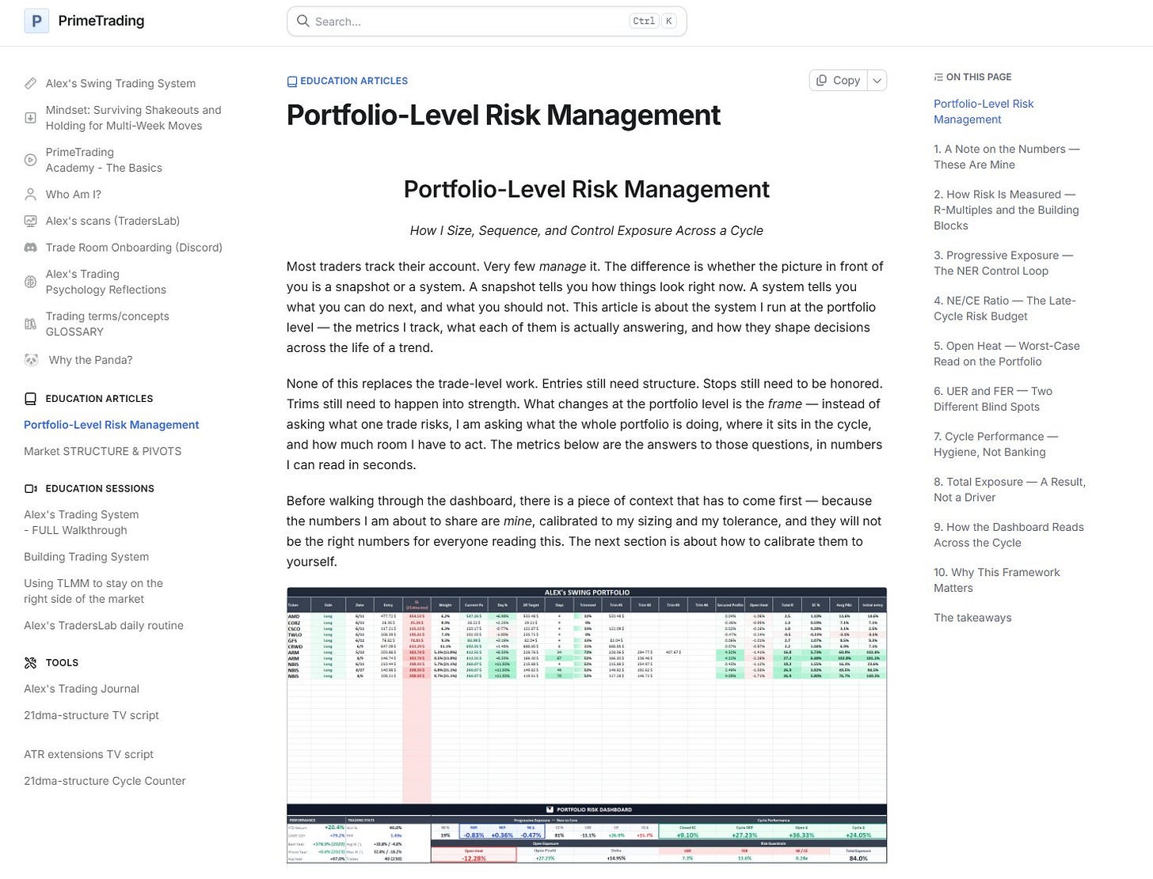This screenshot has height=879, width=1153.
Task: Open the Alex's Swing Portfolio spreadsheet image
Action: tap(587, 725)
